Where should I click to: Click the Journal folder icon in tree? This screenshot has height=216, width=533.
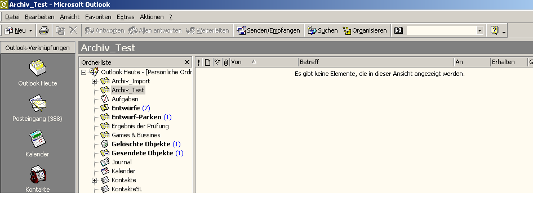click(x=105, y=162)
